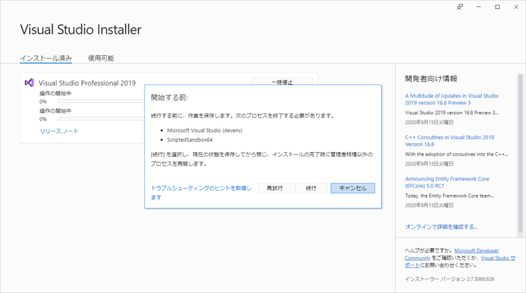Image resolution: width=526 pixels, height=293 pixels.
Task: Open Announcing Entity Framework Core 5.0 RC1 article
Action: 447,182
